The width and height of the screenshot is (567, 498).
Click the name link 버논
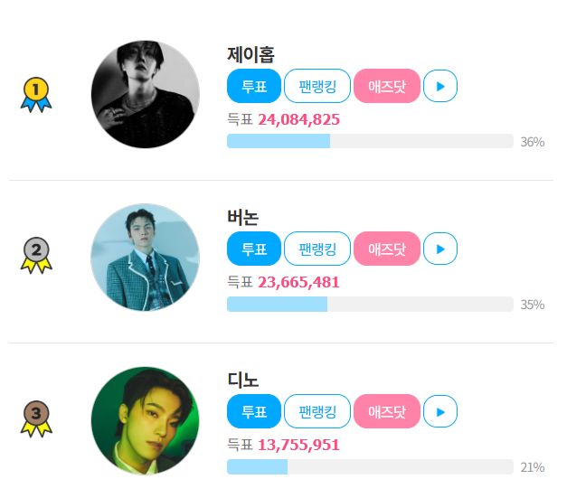tap(243, 218)
